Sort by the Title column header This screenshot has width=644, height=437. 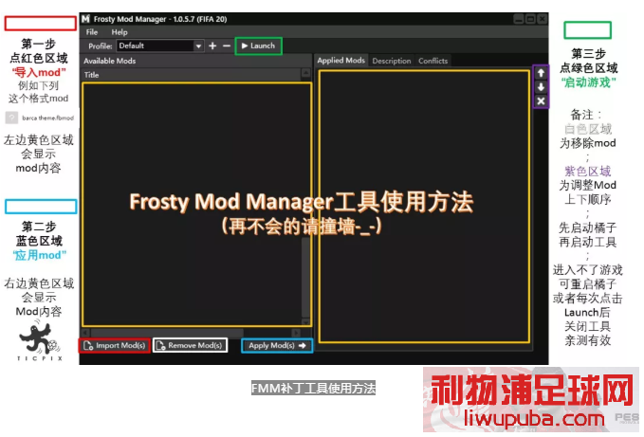[191, 75]
